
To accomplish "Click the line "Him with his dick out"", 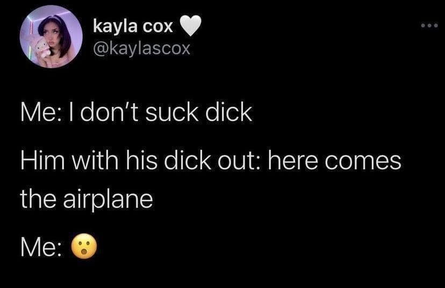I will pos(211,161).
